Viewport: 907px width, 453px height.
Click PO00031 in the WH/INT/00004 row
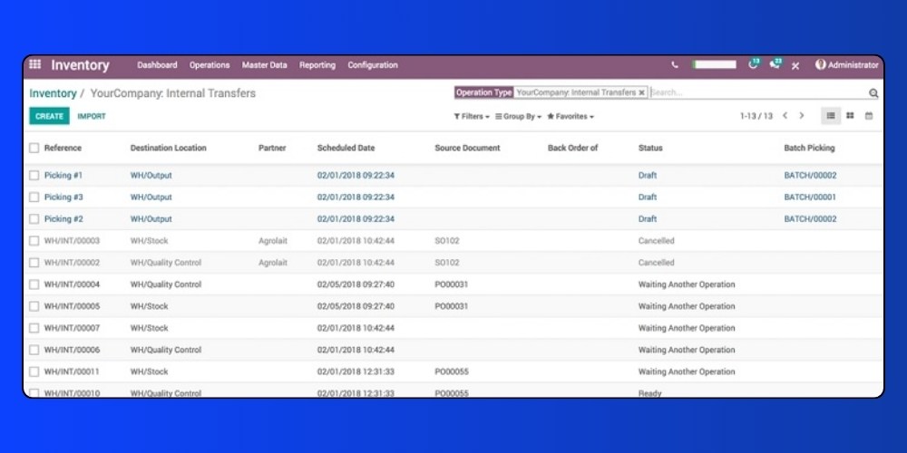point(451,284)
